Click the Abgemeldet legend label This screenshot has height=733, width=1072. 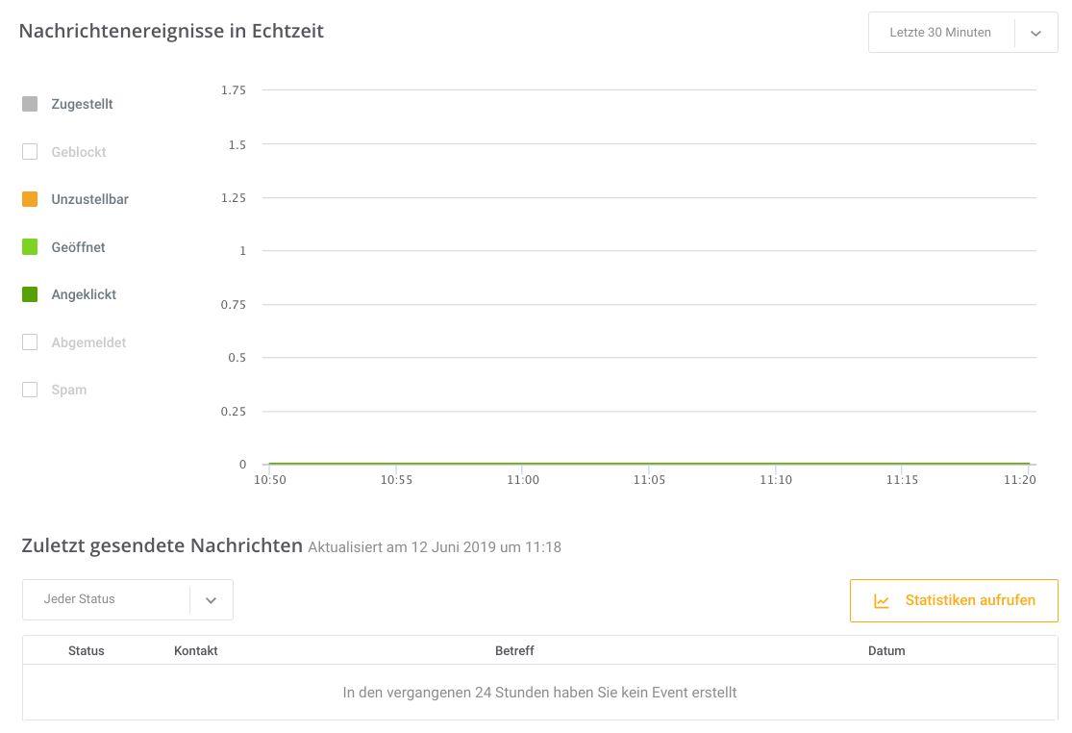88,342
